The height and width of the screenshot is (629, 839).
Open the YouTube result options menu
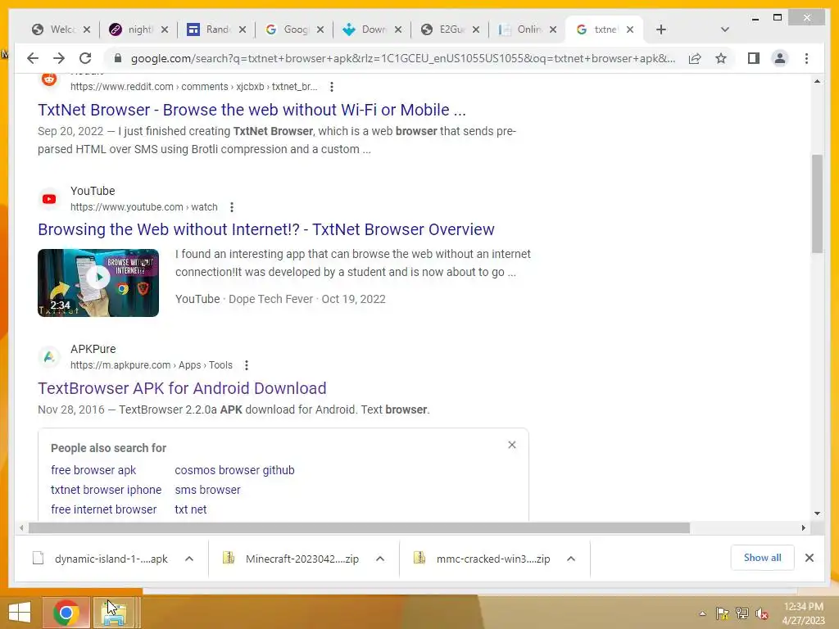(232, 207)
